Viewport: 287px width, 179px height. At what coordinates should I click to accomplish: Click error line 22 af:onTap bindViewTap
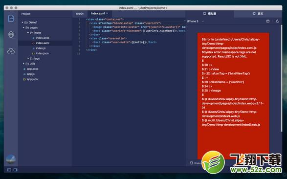(x=226, y=73)
